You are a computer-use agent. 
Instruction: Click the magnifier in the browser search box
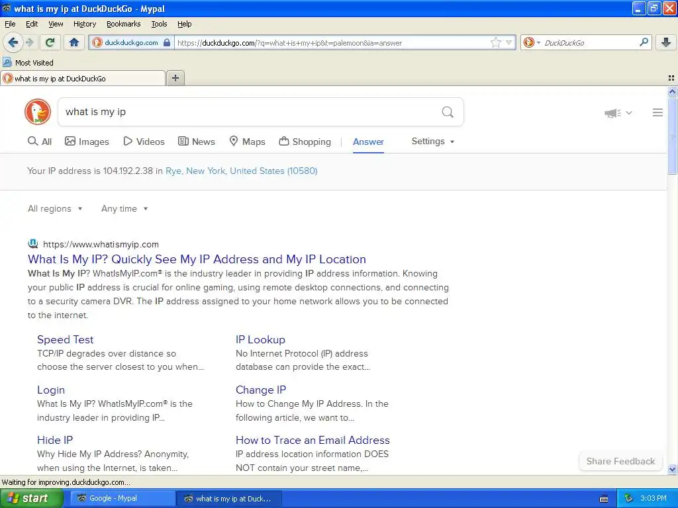[x=644, y=42]
